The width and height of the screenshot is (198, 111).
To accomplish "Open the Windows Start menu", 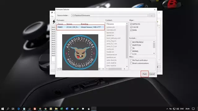I will (2, 109).
